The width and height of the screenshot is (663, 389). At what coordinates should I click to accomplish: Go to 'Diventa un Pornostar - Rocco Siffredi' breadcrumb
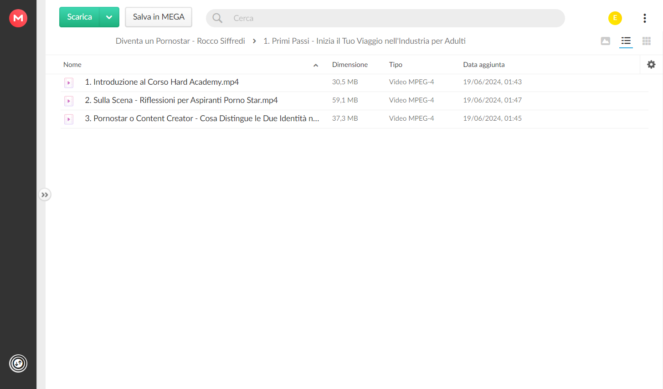click(x=180, y=41)
